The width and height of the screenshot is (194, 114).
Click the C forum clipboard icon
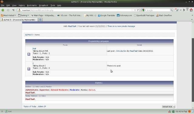(29, 69)
